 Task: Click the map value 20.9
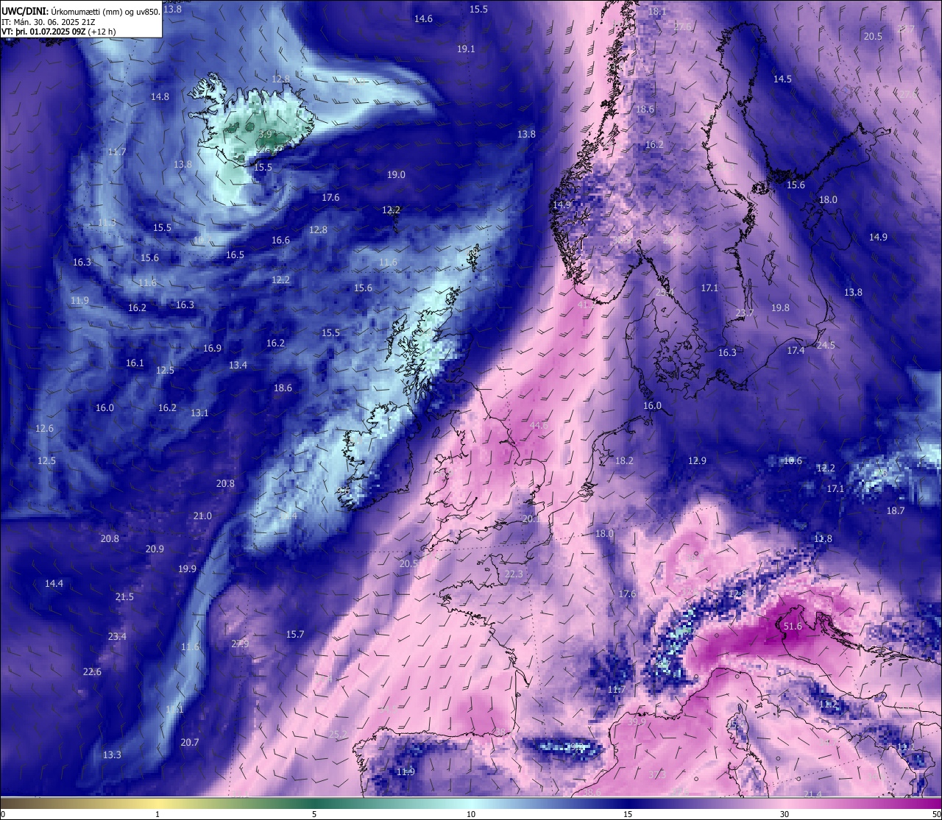pos(155,549)
